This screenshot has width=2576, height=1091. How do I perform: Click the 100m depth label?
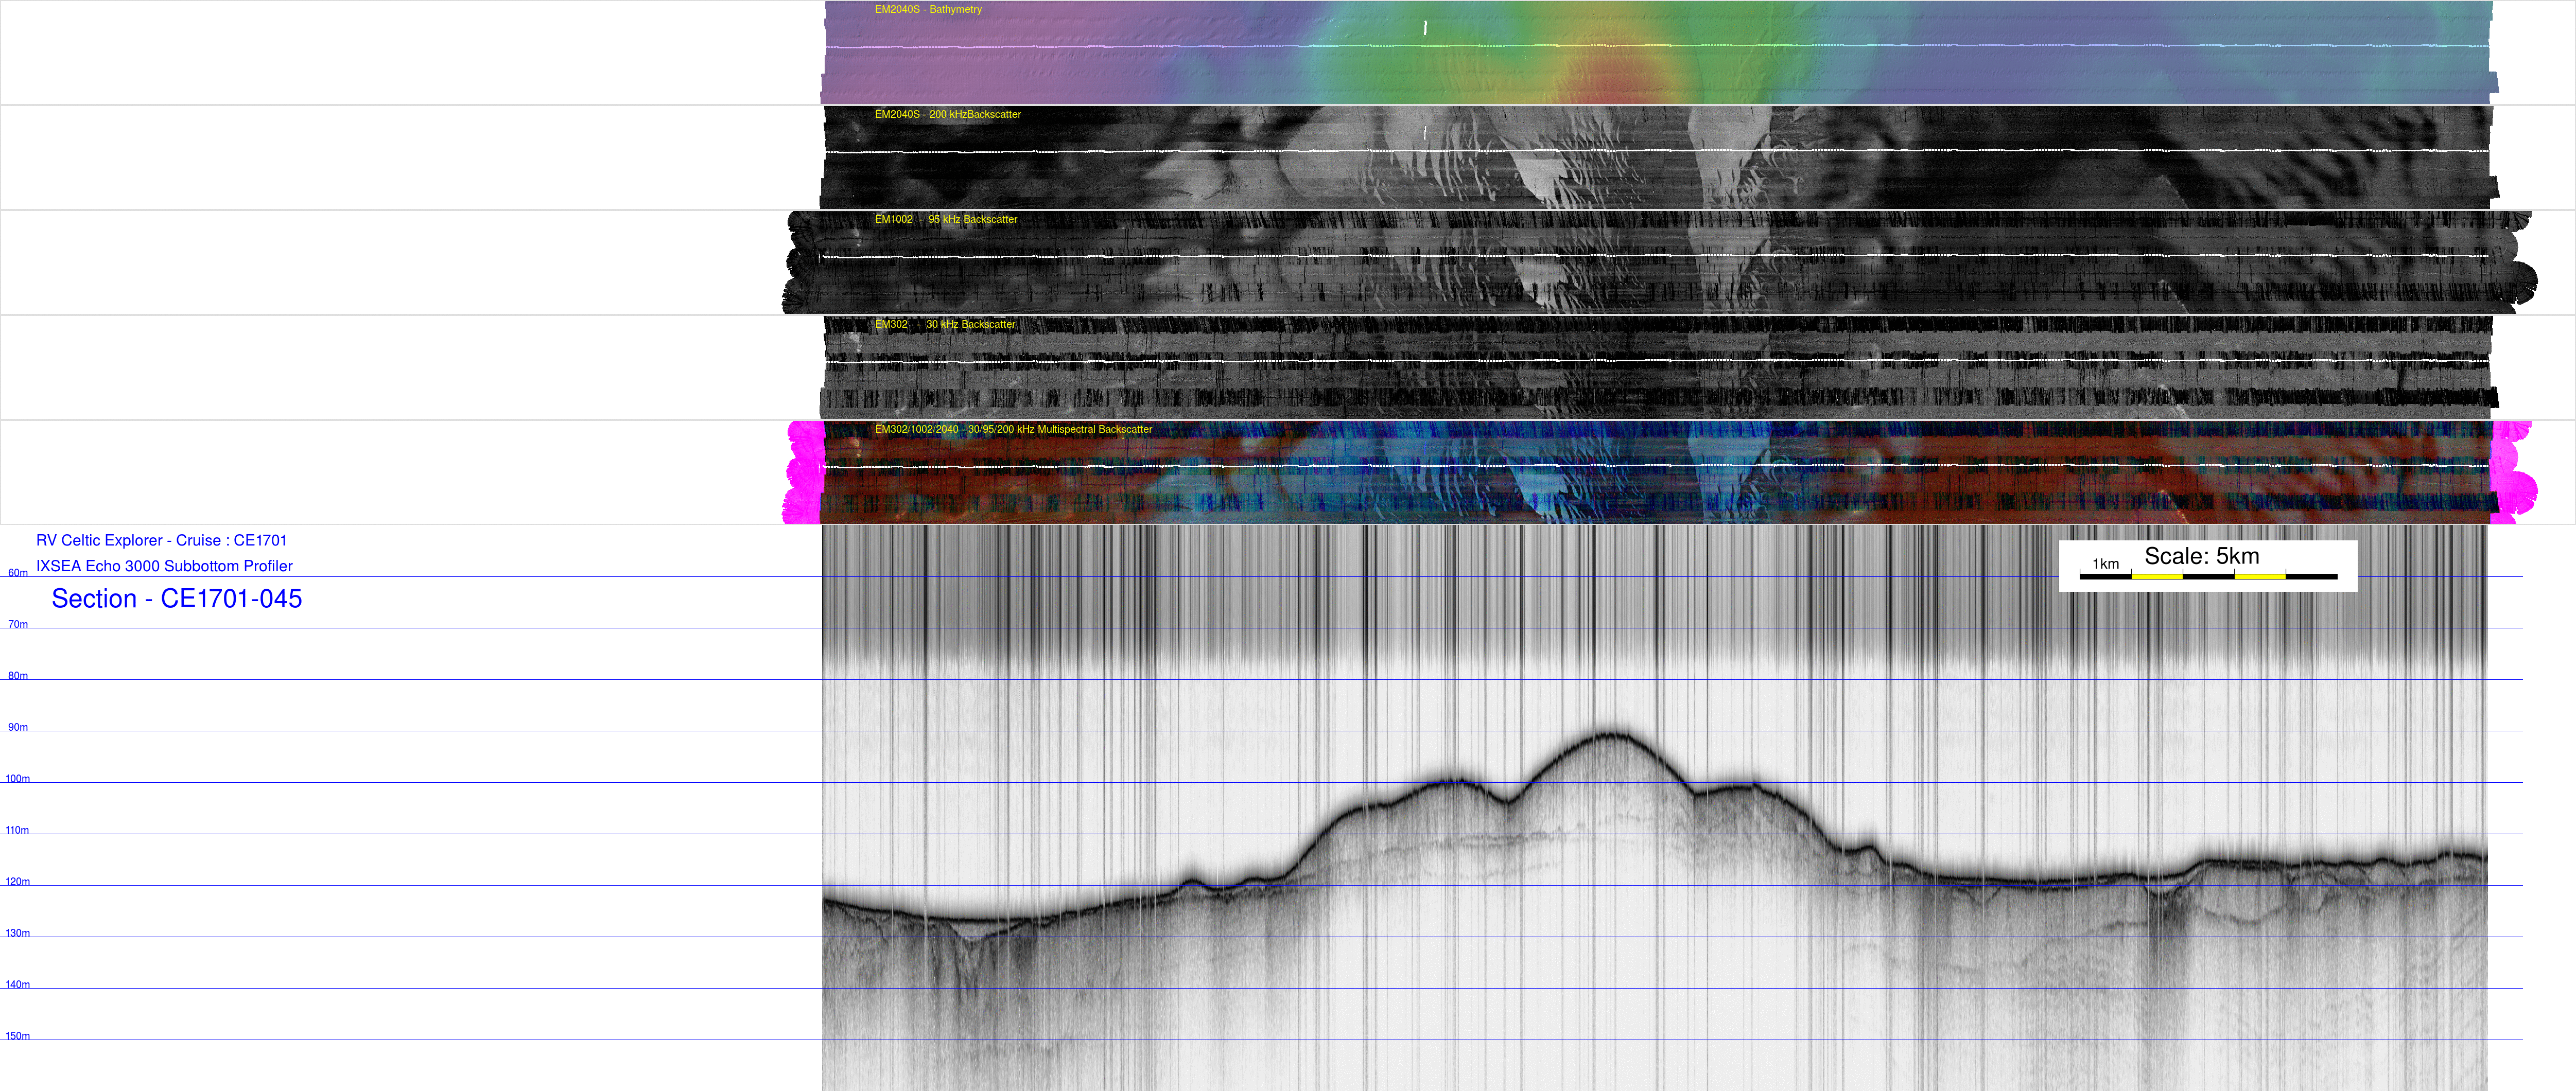point(18,779)
